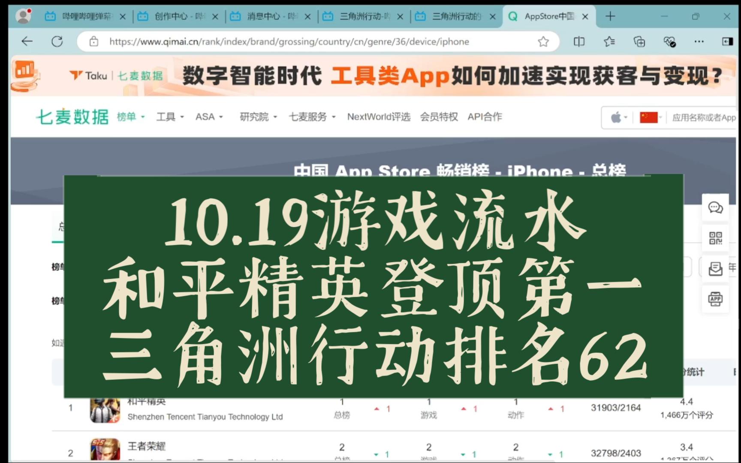741x463 pixels.
Task: Open the browser settings ellipsis menu
Action: [699, 42]
